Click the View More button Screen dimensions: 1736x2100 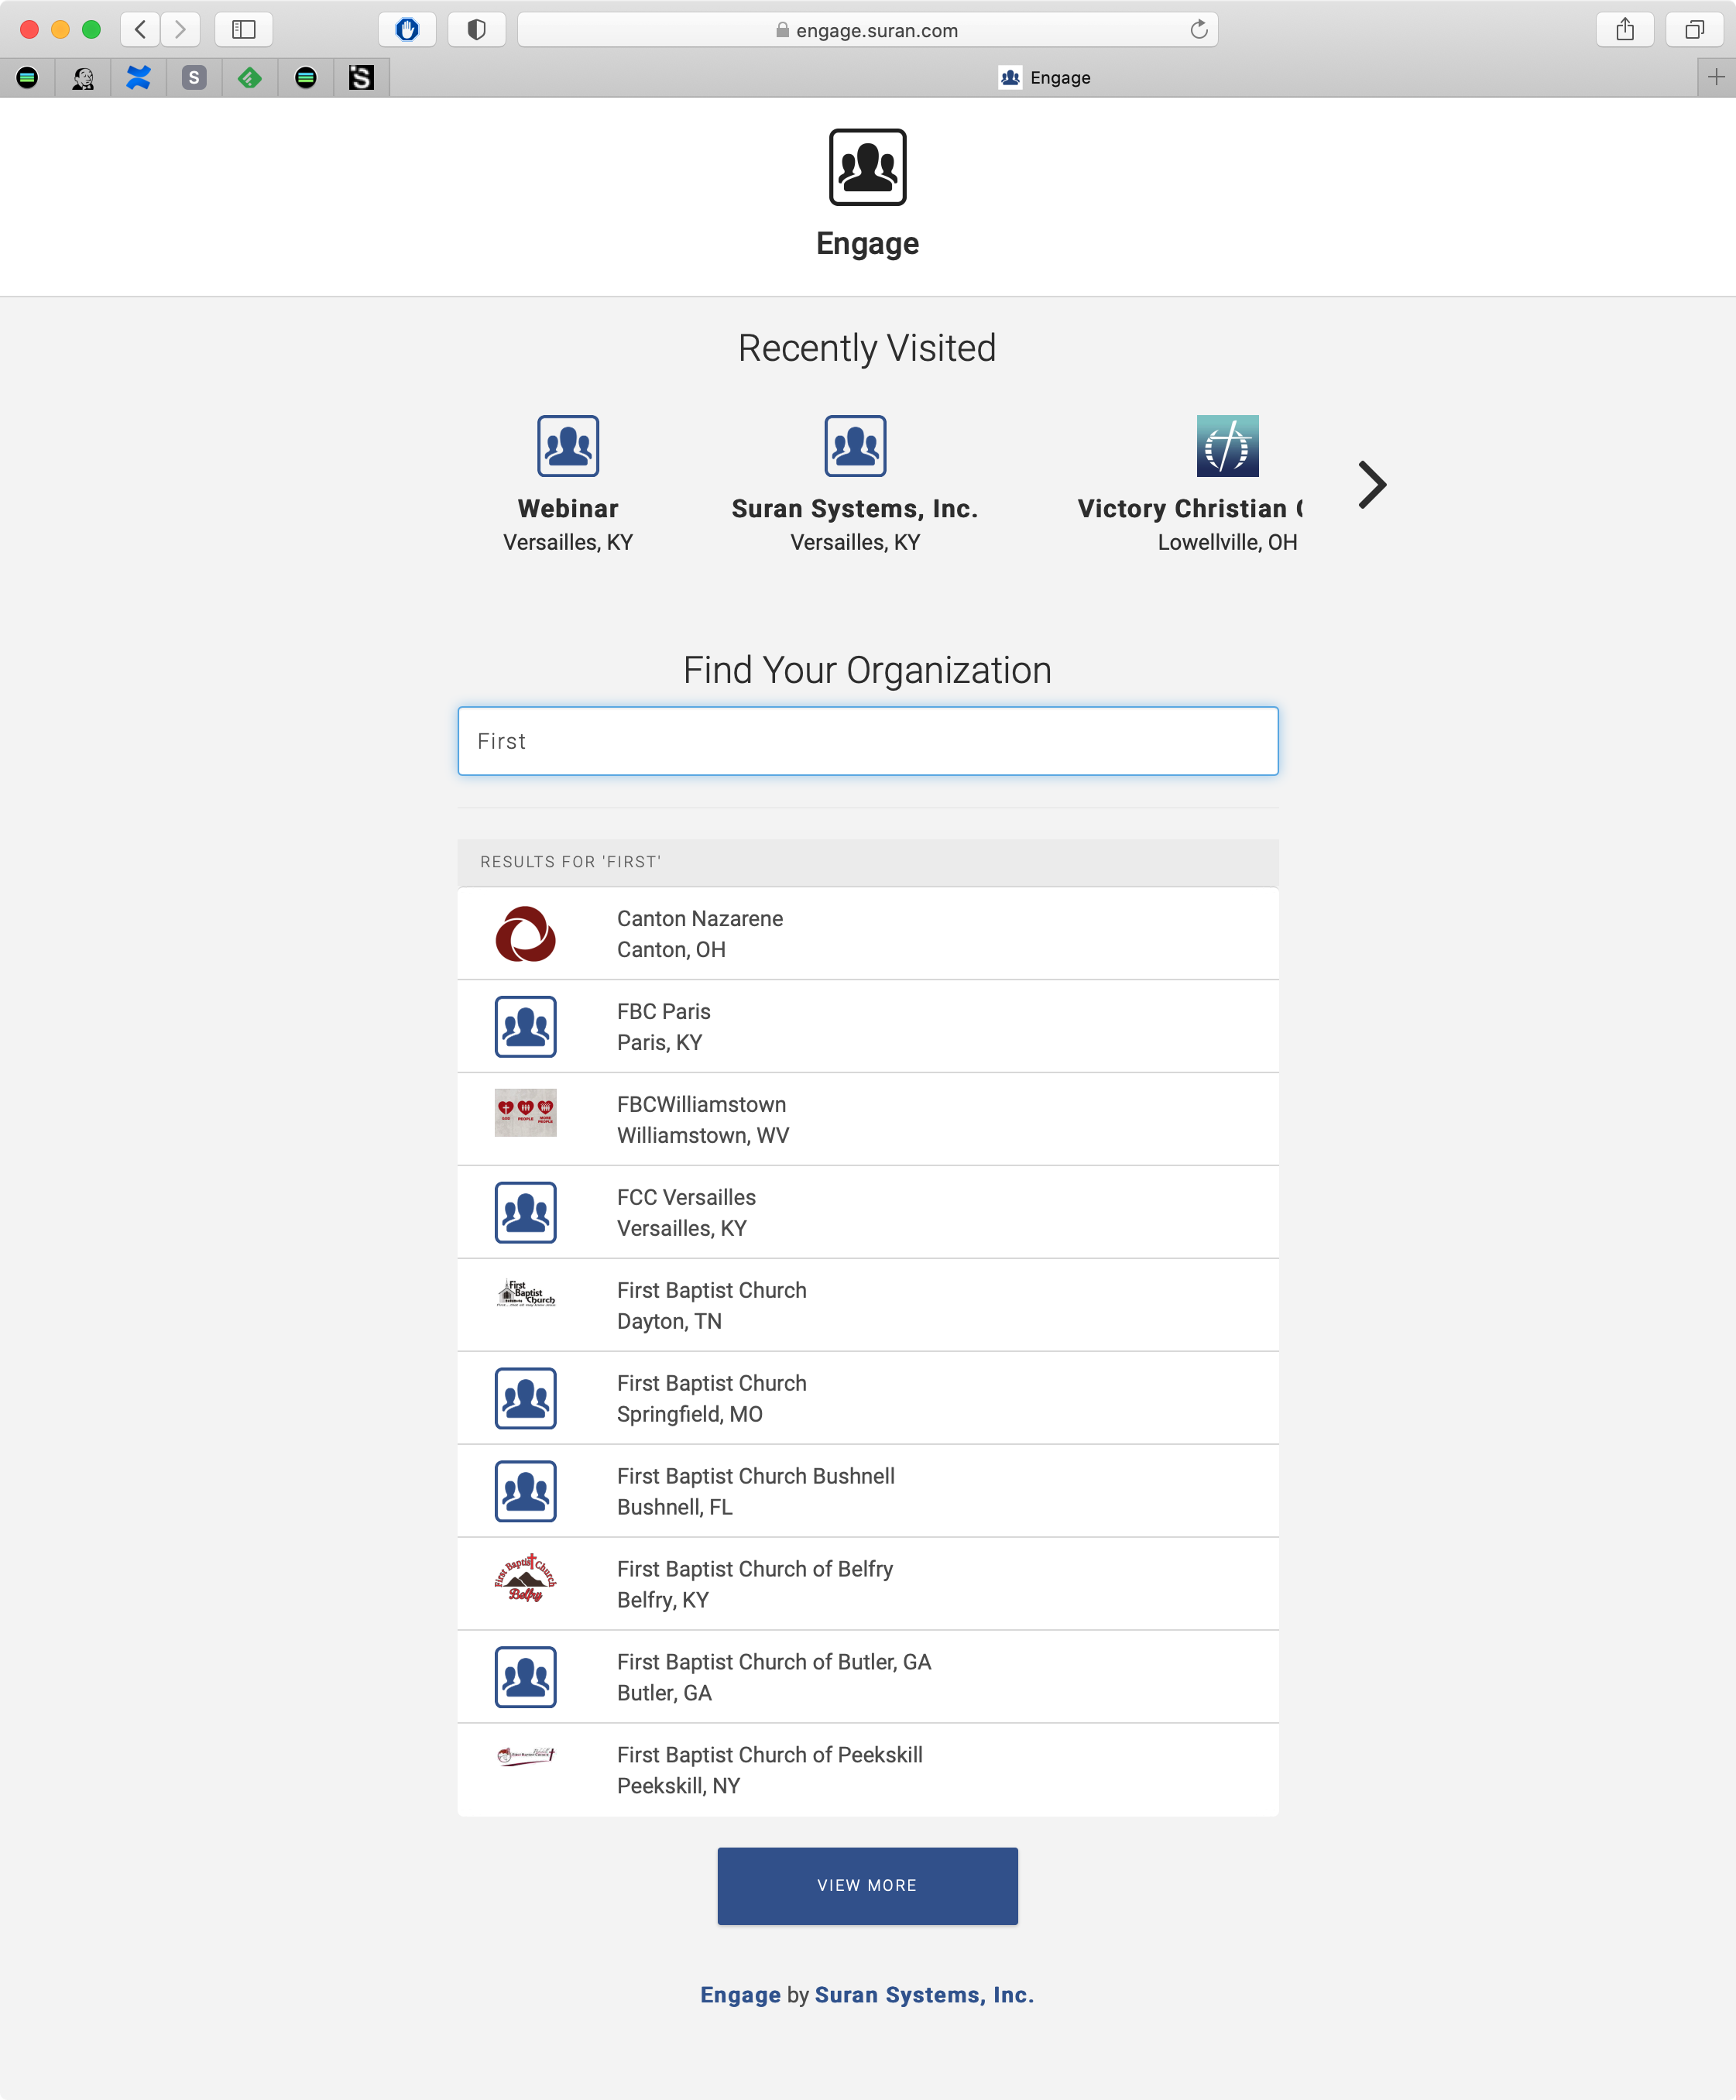[x=867, y=1885]
